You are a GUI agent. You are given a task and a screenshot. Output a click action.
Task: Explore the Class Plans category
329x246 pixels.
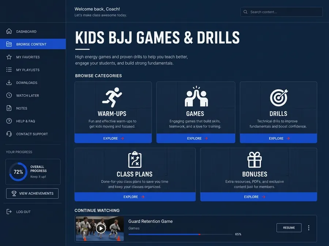[135, 197]
